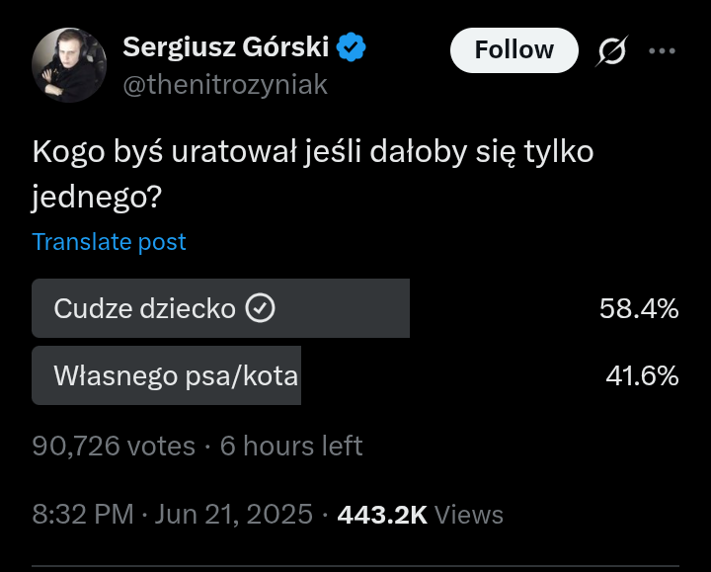Image resolution: width=711 pixels, height=572 pixels.
Task: Open the @thenitrozyniak handle
Action: coord(225,85)
